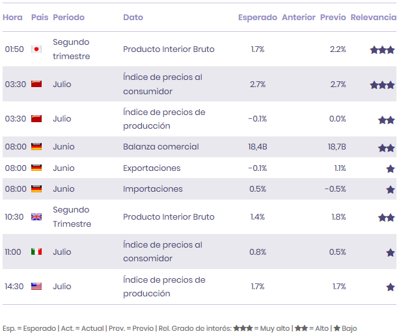Click the Relevancia column header
The width and height of the screenshot is (401, 336).
pyautogui.click(x=373, y=18)
